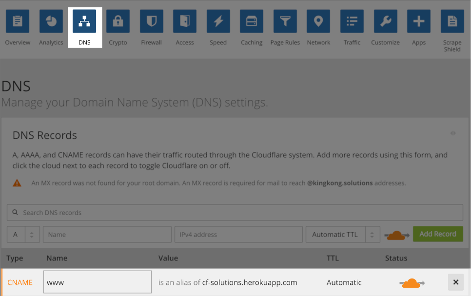Viewport: 471px width, 296px height.
Task: Click the www name input field
Action: click(98, 282)
